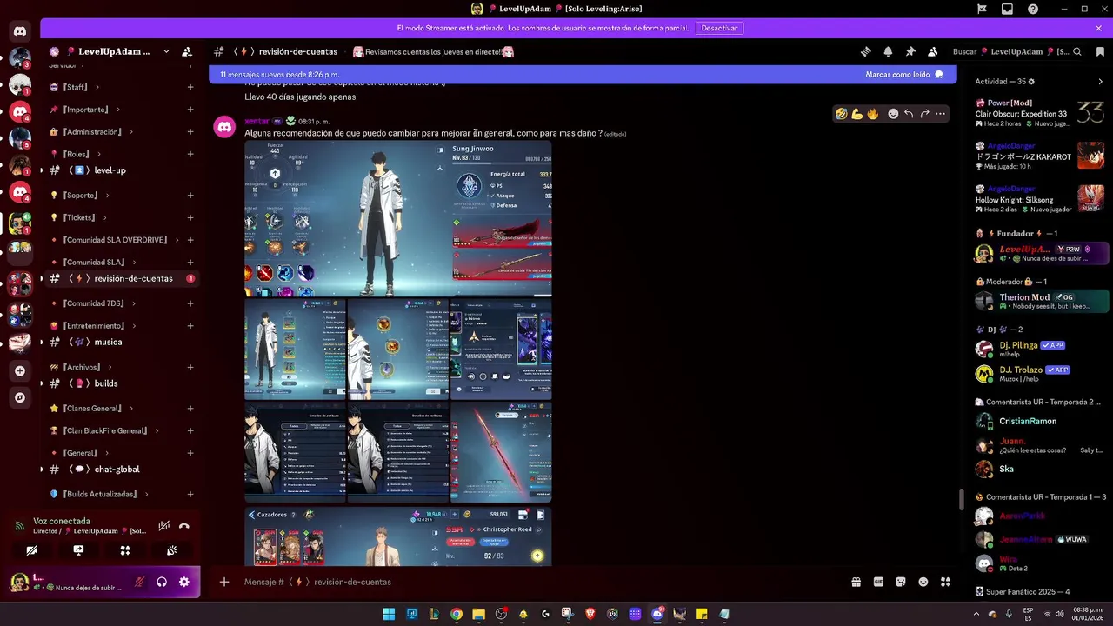This screenshot has width=1113, height=626.
Task: Reply to the message with left arrow icon
Action: click(x=909, y=114)
